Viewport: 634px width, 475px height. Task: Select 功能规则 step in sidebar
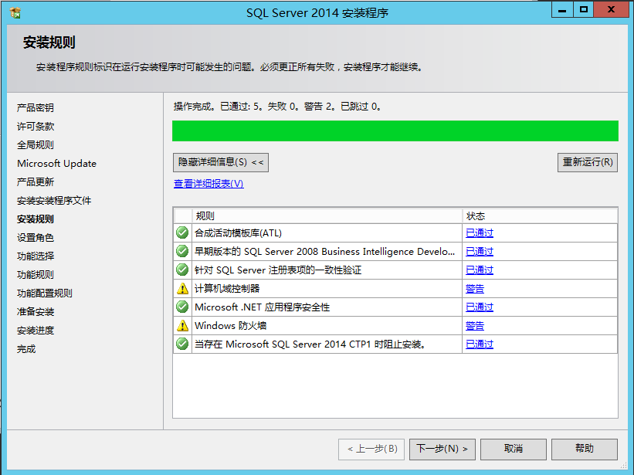36,275
